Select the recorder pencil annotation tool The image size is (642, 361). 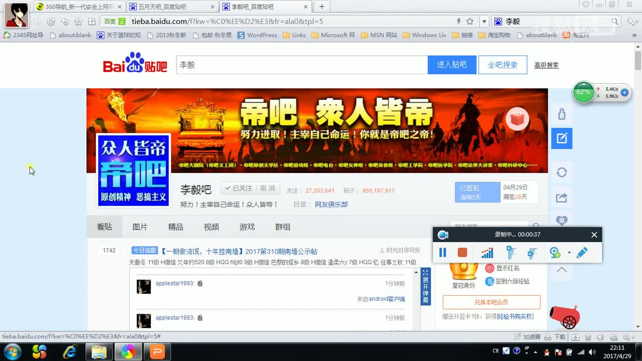click(582, 253)
